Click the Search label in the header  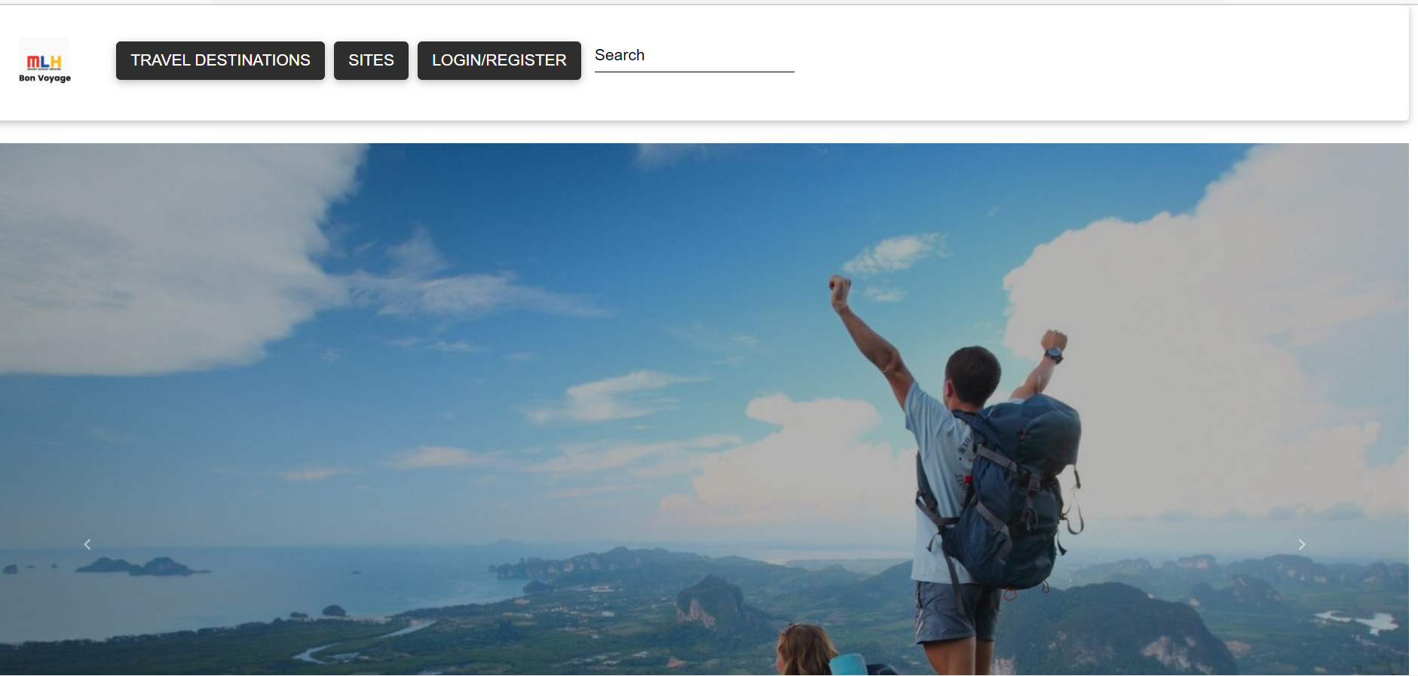pos(620,55)
